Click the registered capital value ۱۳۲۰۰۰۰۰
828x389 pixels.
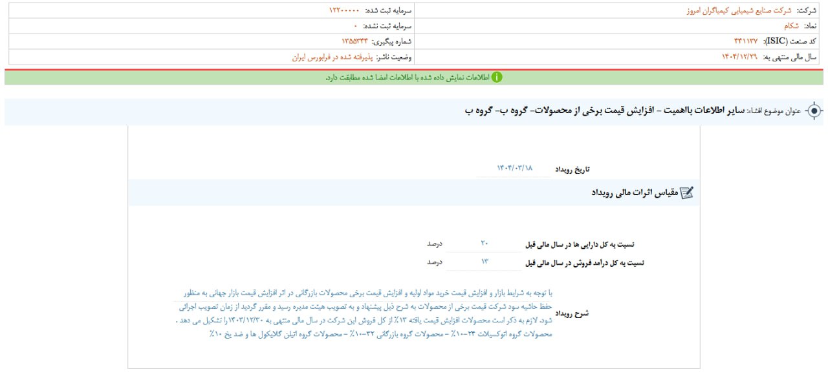(344, 11)
